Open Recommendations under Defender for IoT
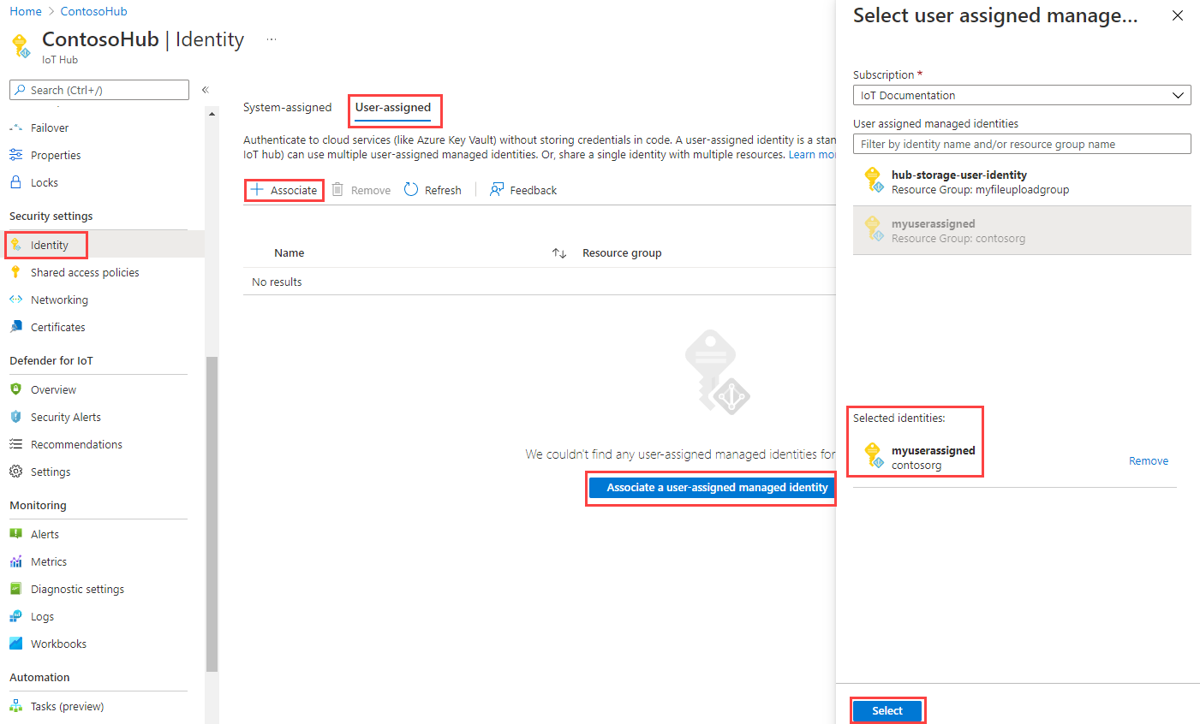Image resolution: width=1200 pixels, height=724 pixels. click(x=76, y=444)
